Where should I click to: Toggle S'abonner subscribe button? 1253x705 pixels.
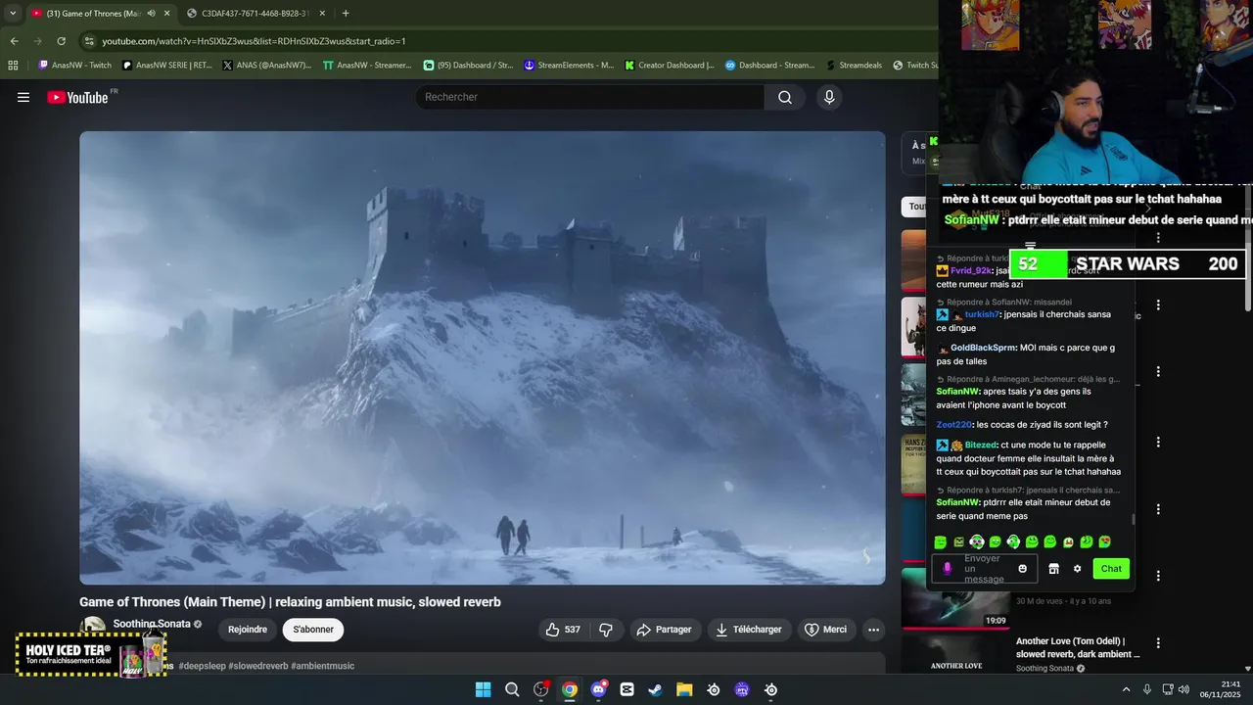point(313,630)
